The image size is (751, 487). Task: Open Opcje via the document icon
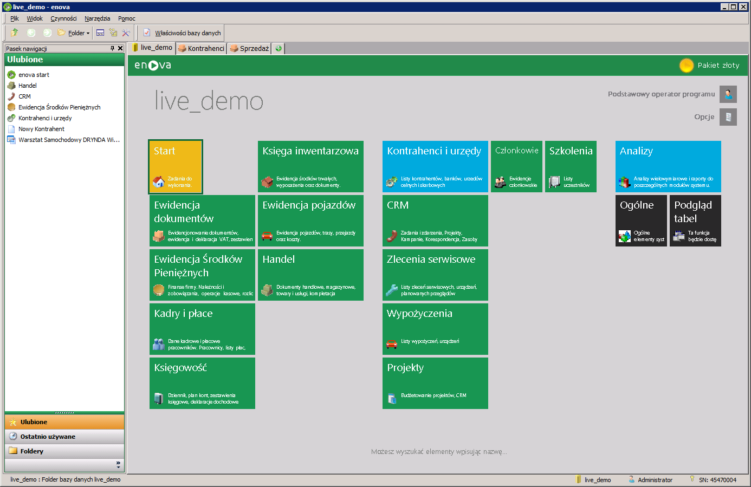[x=728, y=117]
